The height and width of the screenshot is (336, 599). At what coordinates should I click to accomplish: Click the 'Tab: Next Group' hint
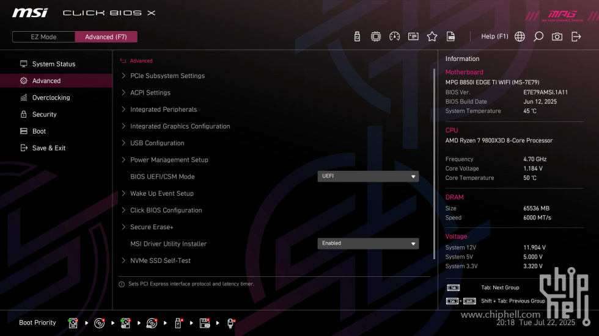(x=500, y=288)
